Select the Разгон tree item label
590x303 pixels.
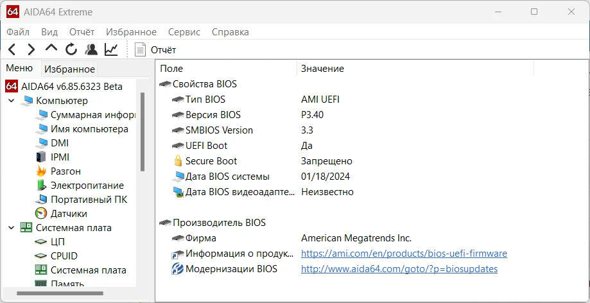point(65,171)
